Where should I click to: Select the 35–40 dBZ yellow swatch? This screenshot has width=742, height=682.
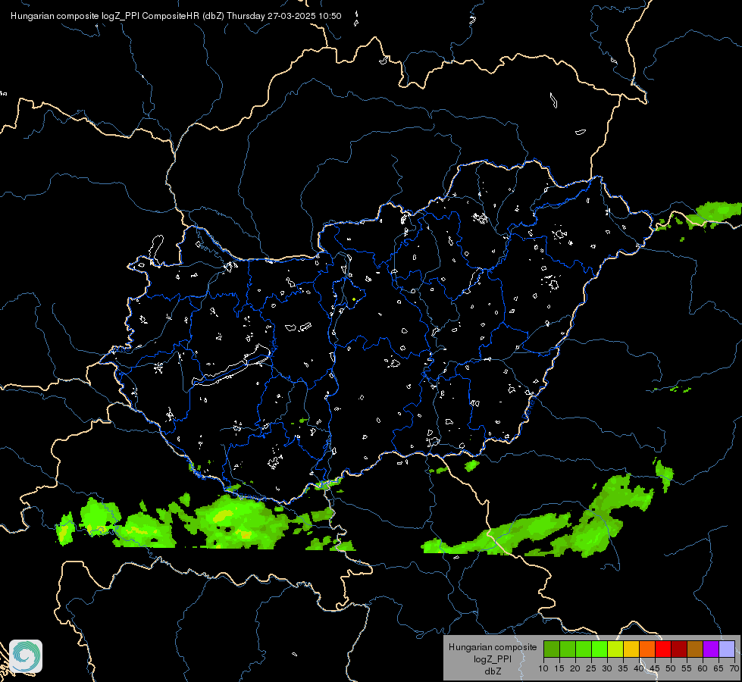point(631,649)
